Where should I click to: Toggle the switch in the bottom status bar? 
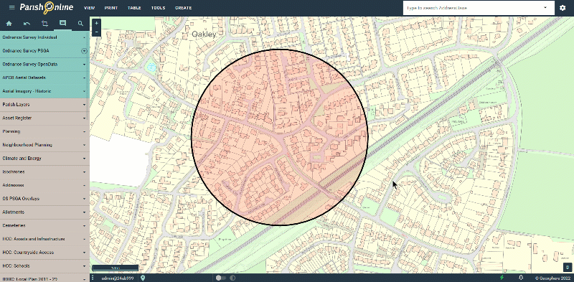point(221,278)
